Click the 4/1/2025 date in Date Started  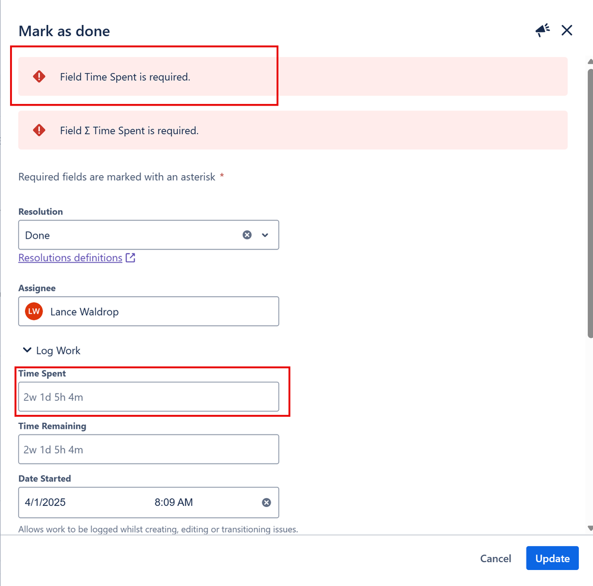45,502
